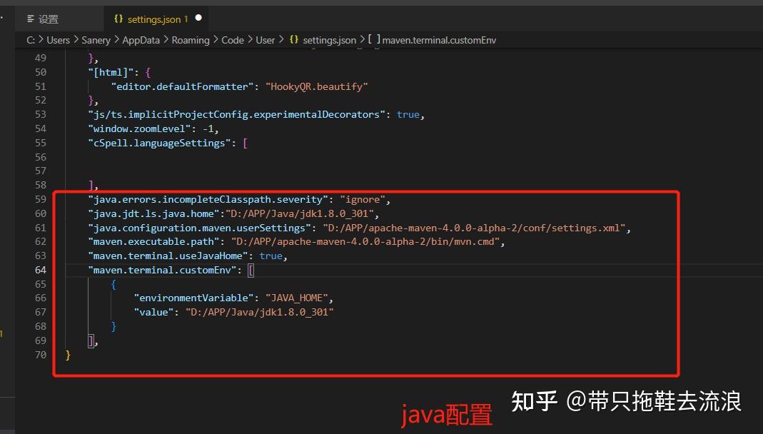The width and height of the screenshot is (763, 434).
Task: Open the C: breadcrumb segment
Action: coord(31,40)
